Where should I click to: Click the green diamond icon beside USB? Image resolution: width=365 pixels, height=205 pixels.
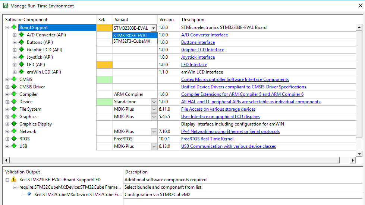[14, 146]
